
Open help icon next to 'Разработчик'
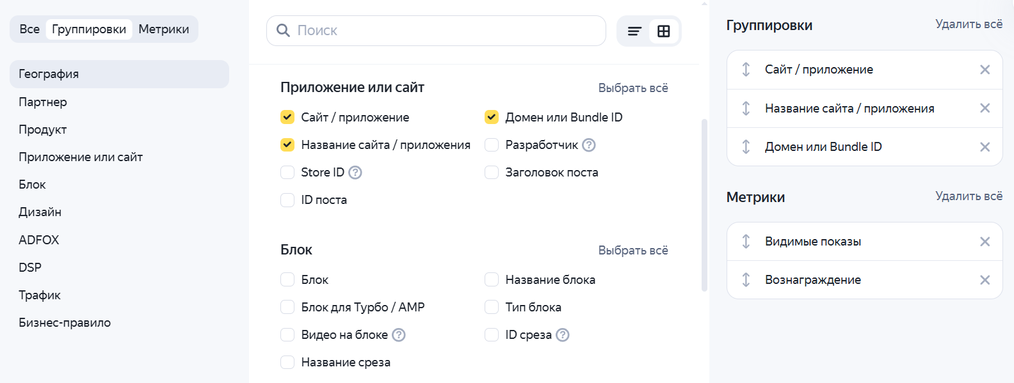pos(589,145)
